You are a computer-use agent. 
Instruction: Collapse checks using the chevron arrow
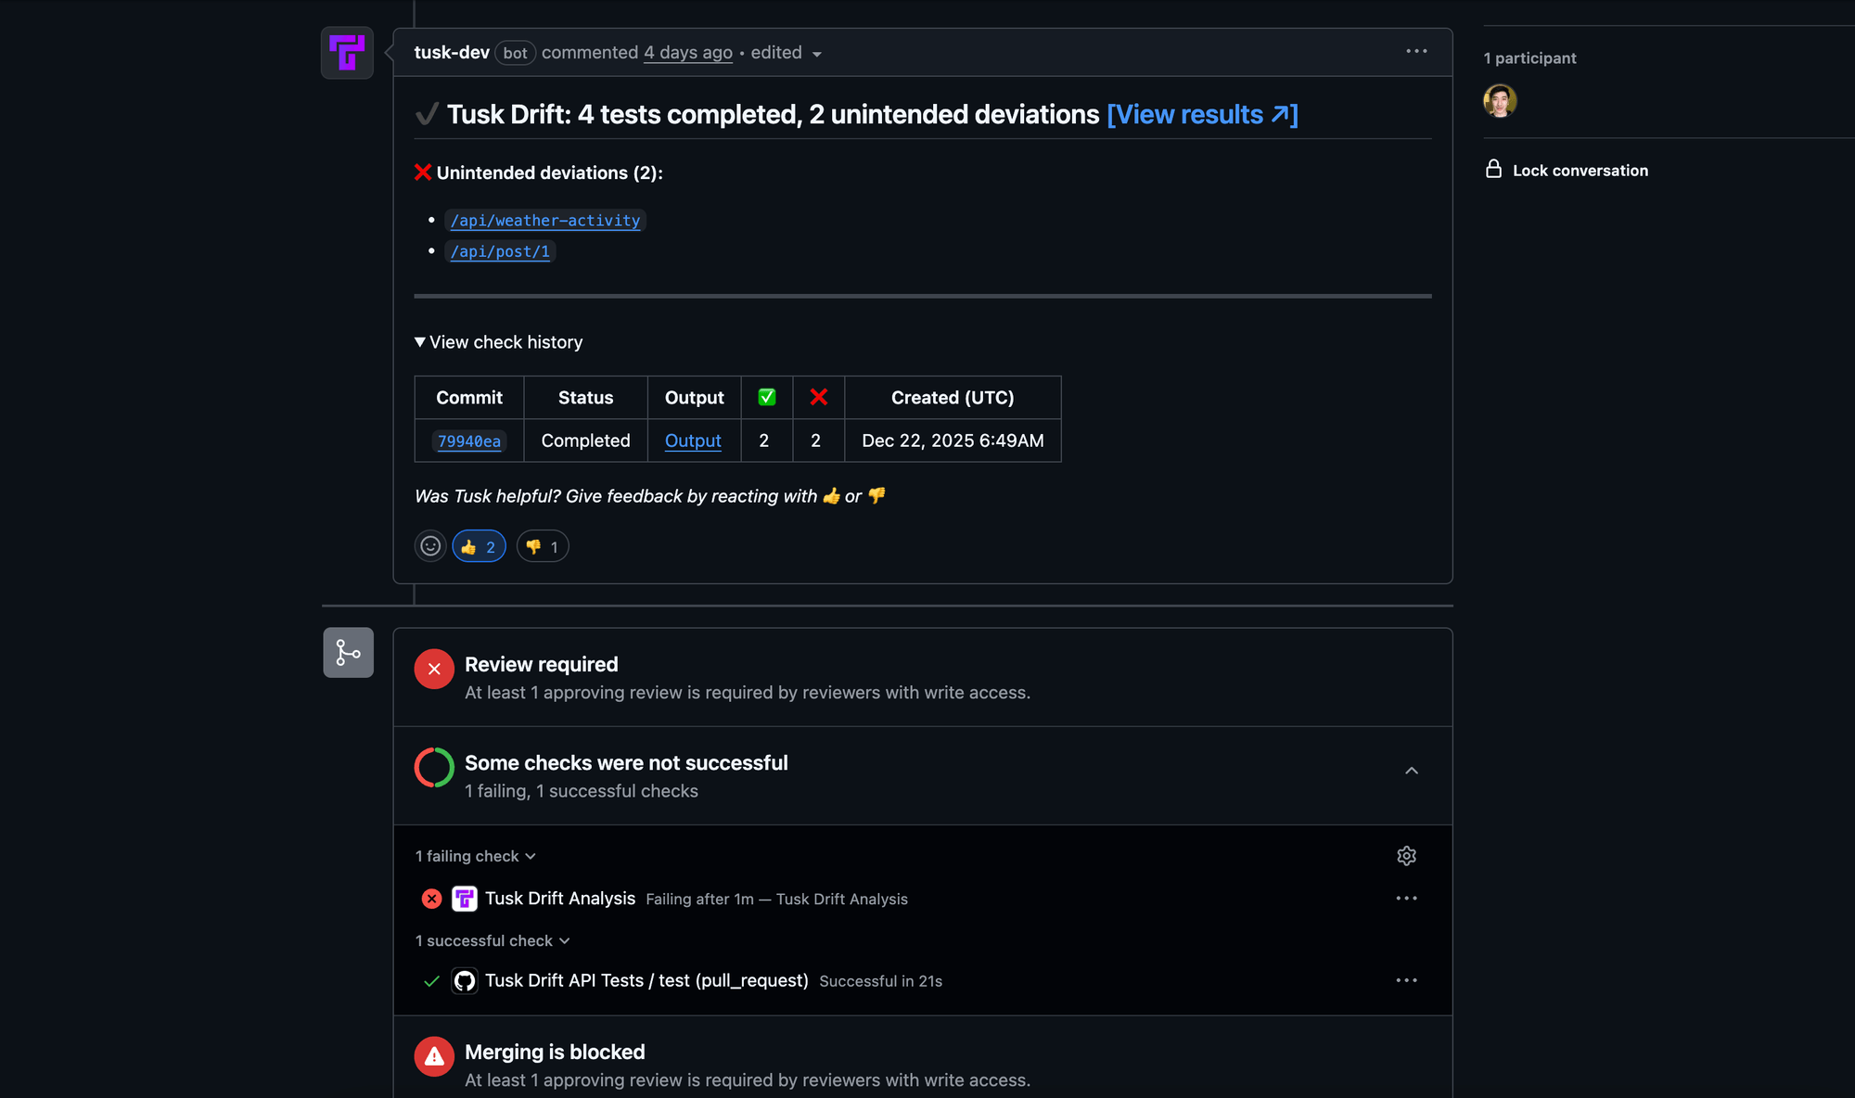(1411, 770)
